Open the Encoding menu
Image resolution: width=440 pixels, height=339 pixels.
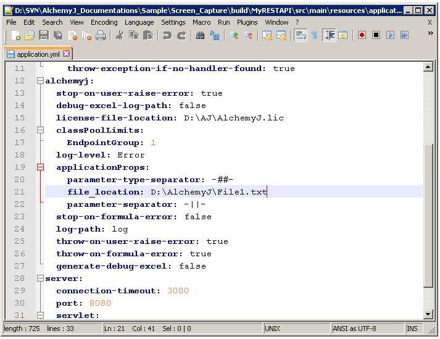pos(104,22)
